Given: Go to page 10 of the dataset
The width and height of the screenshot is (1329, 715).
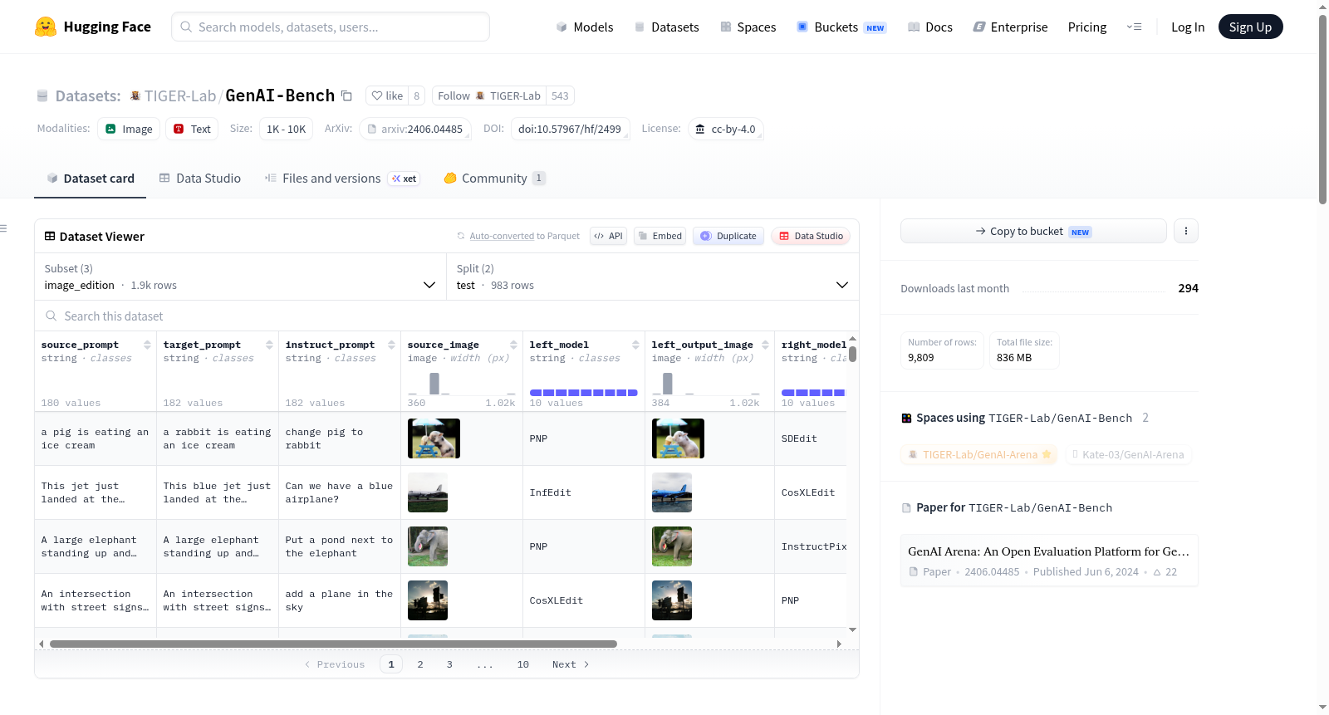Looking at the screenshot, I should pyautogui.click(x=523, y=664).
